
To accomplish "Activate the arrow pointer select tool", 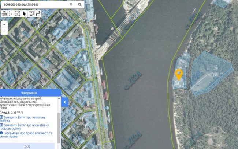I will (24, 13).
